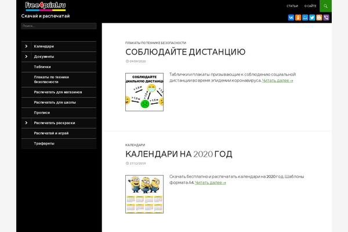Screen dimensions: 348x232
Task: Open Календари category above the calendars post title
Action: coord(135,145)
